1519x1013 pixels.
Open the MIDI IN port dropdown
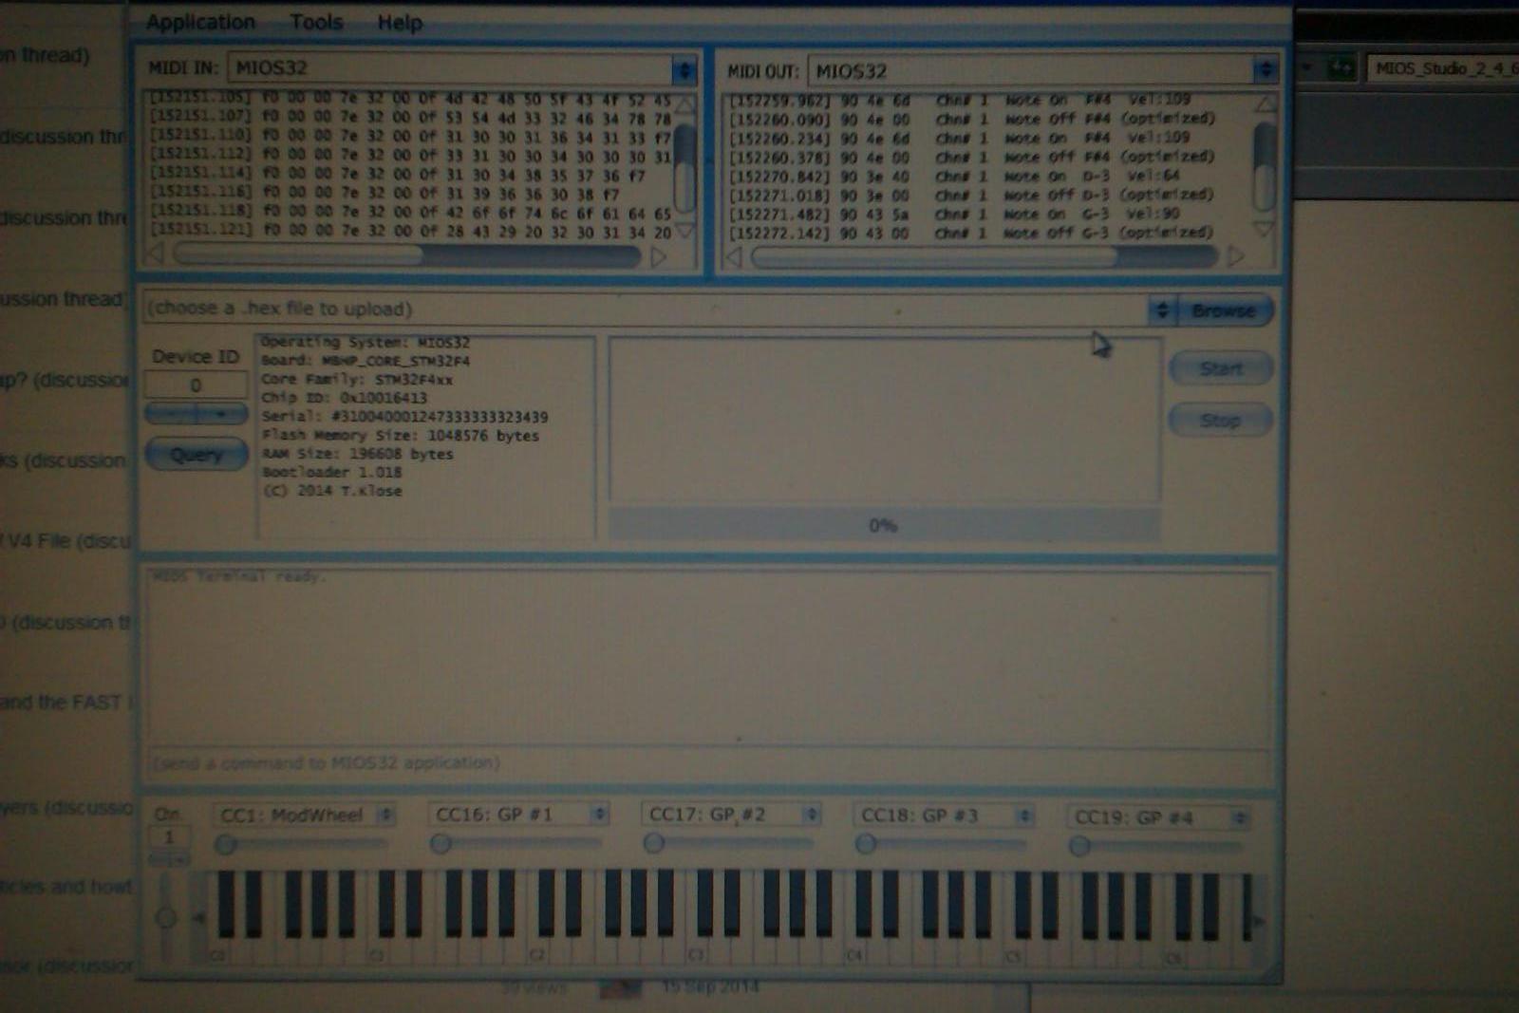click(x=684, y=70)
